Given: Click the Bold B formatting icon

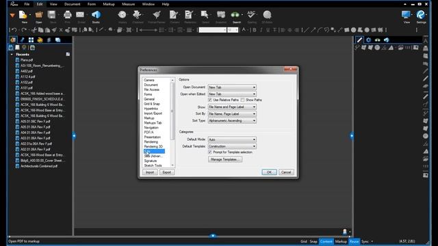Looking at the screenshot, I should point(255,30).
